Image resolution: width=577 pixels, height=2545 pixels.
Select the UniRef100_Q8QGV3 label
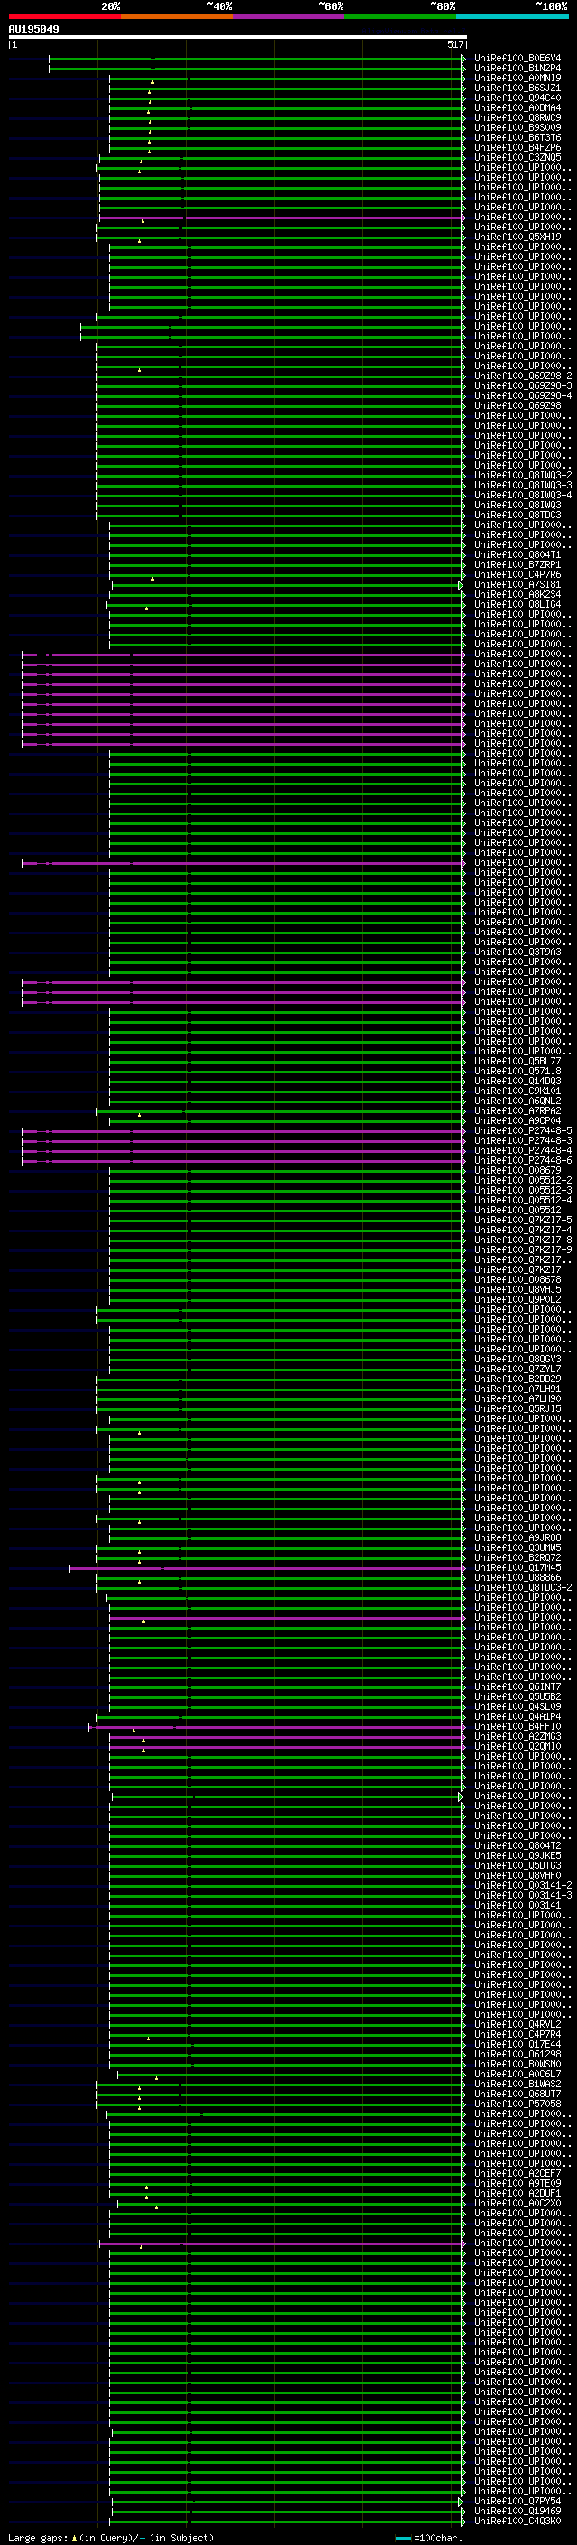517,1359
